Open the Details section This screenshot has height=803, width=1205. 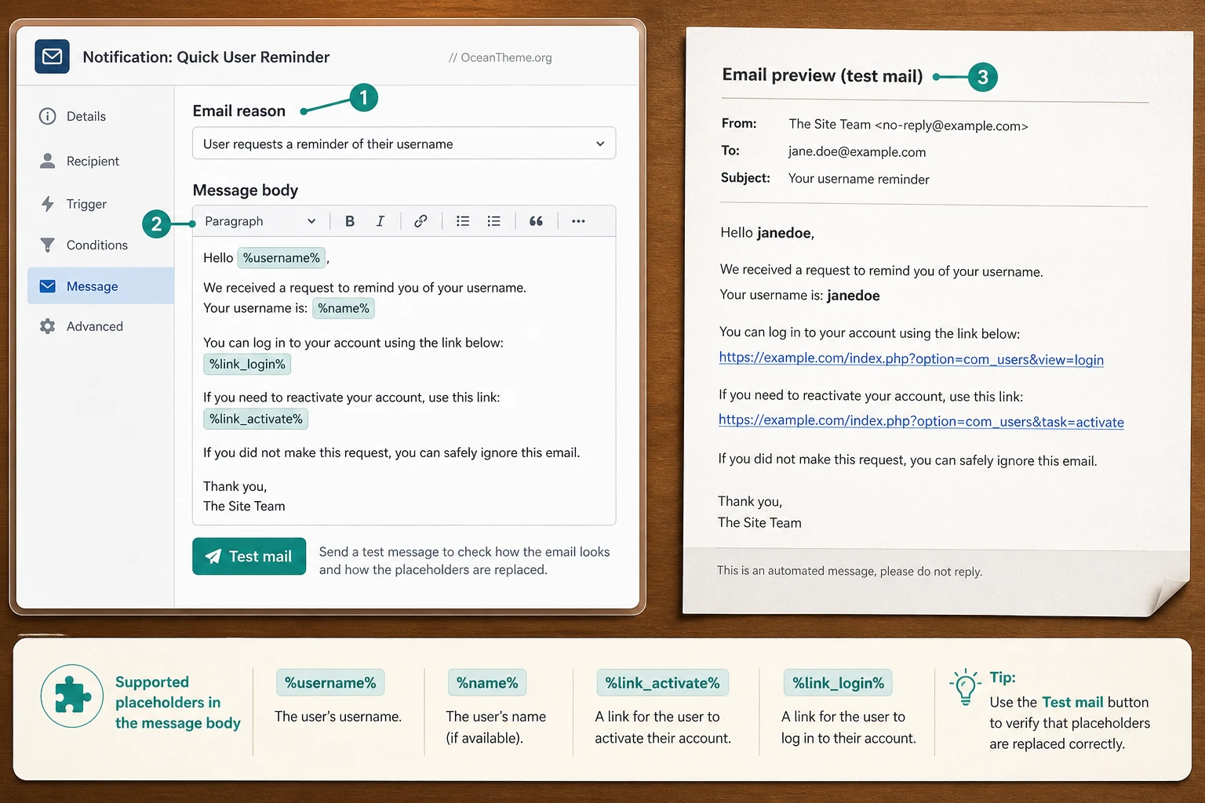click(x=100, y=116)
